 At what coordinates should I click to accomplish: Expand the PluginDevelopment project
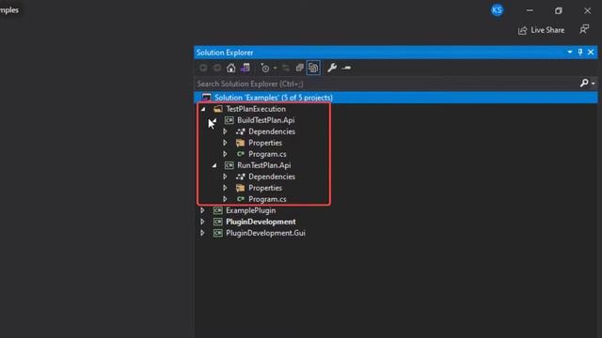point(202,222)
